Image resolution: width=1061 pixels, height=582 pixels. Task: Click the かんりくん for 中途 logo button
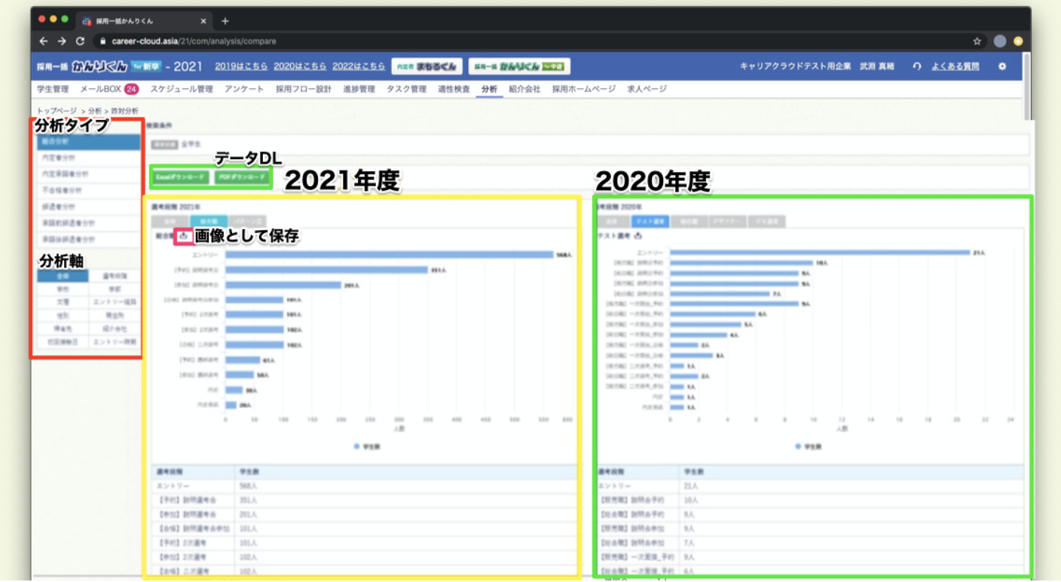[519, 66]
